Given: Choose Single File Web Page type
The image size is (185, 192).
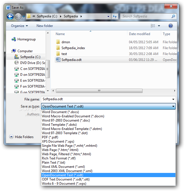Looking at the screenshot, I should click(108, 146).
